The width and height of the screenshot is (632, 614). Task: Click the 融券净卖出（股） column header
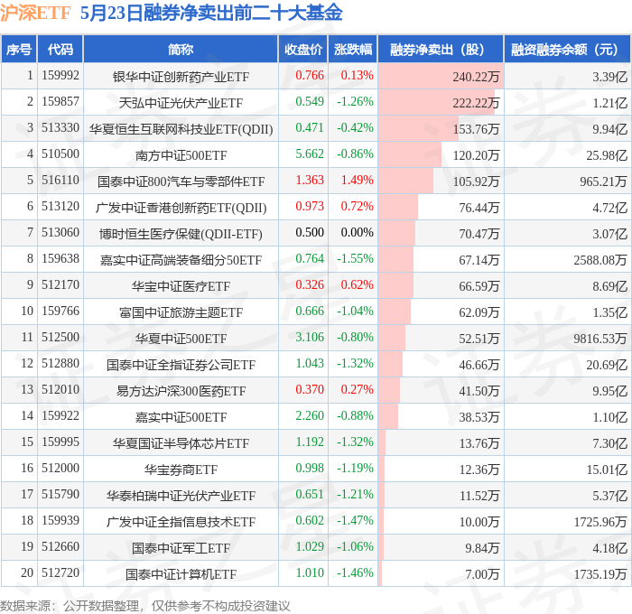(441, 49)
